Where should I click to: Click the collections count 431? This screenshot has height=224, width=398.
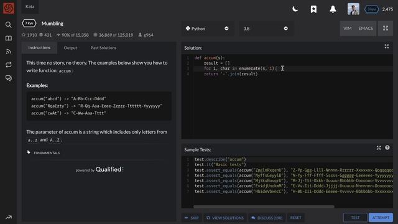[45, 35]
